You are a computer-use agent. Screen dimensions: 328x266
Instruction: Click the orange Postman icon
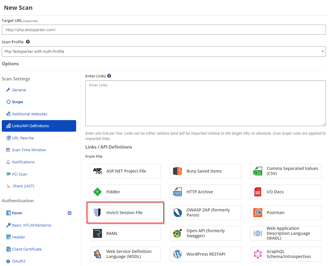(258, 212)
